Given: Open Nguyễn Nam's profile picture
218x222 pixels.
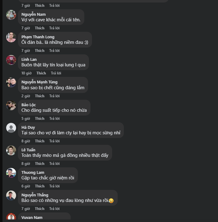Looking at the screenshot, I should pyautogui.click(x=11, y=15).
